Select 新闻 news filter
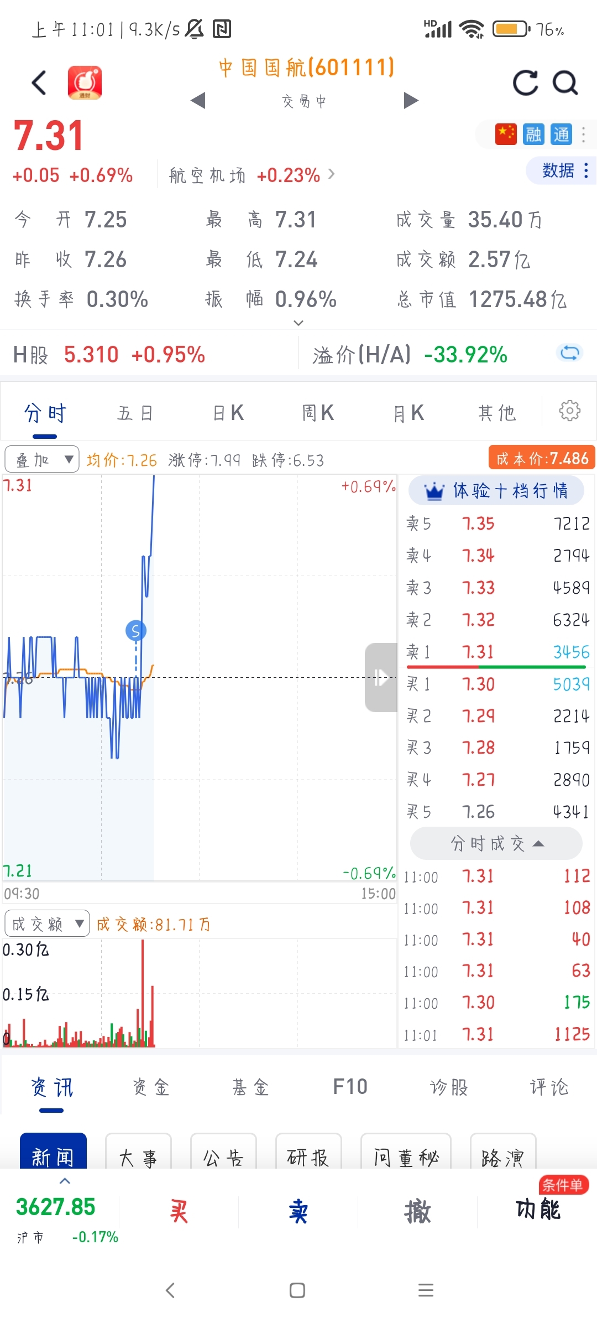 53,1151
